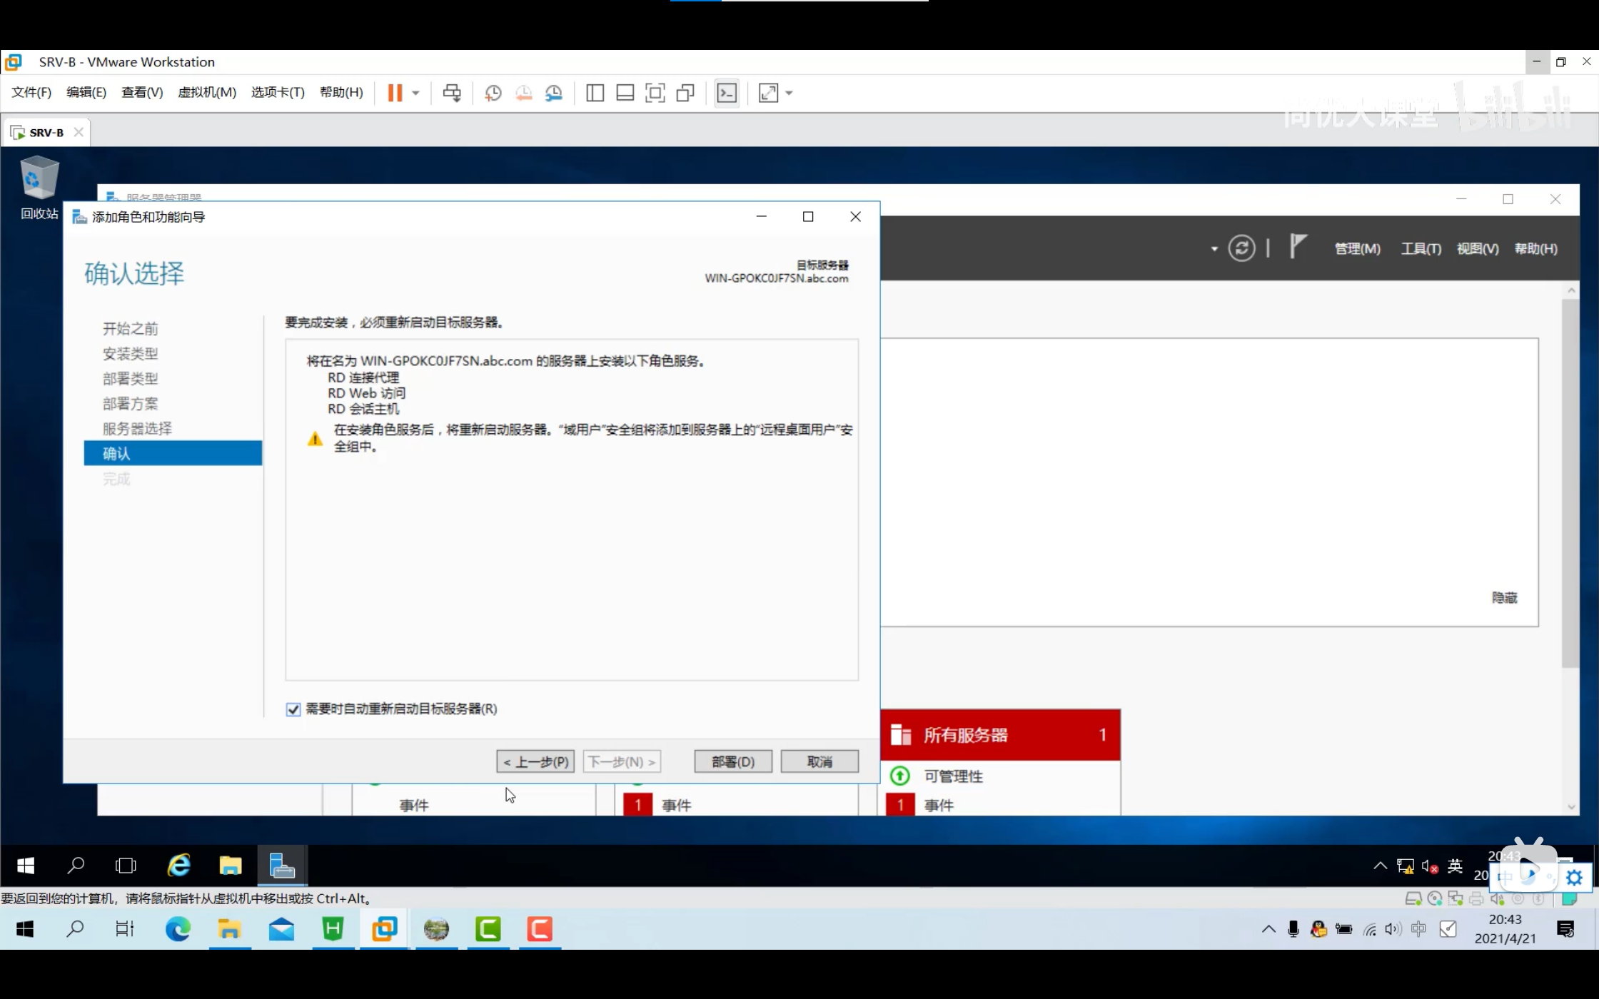The image size is (1599, 999).
Task: Select the SRV-B virtual machine tab
Action: (46, 133)
